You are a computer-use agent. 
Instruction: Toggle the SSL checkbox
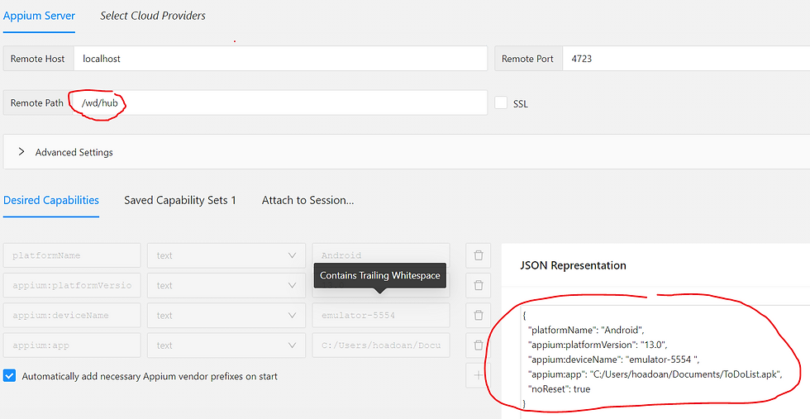click(501, 102)
